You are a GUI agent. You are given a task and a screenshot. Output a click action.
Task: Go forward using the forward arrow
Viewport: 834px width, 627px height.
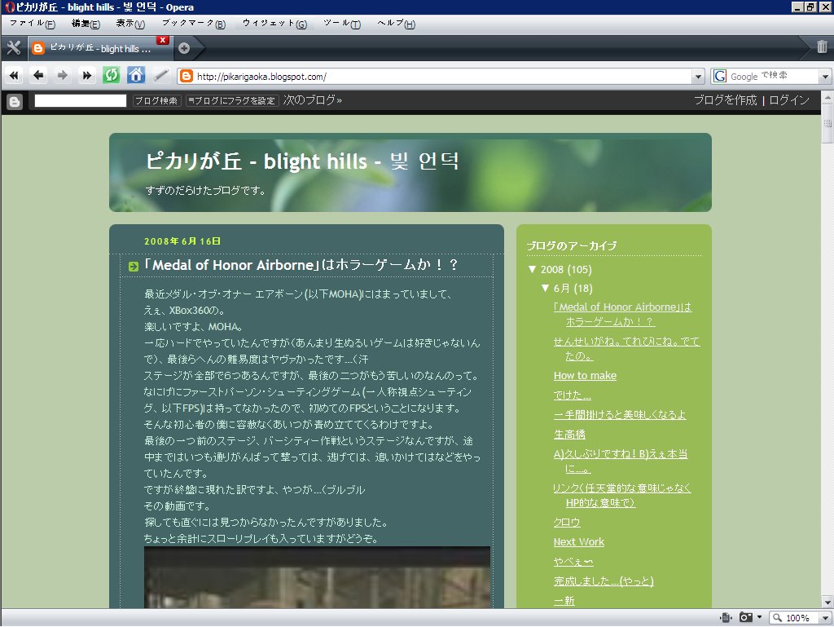(62, 75)
